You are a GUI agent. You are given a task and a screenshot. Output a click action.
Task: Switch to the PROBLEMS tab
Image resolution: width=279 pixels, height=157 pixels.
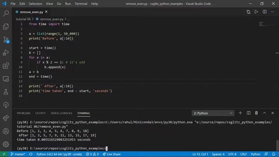(24, 113)
